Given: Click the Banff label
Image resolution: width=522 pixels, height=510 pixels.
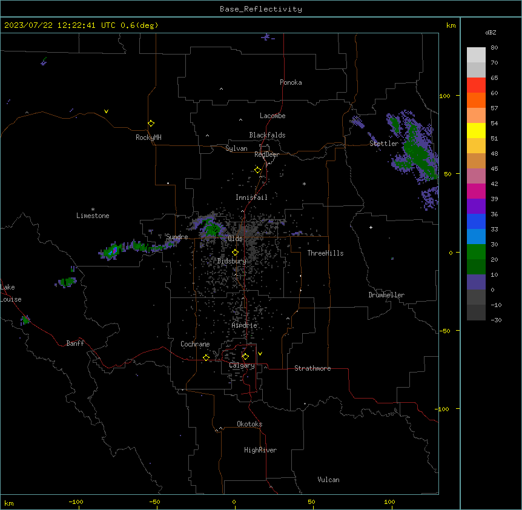Looking at the screenshot, I should (x=75, y=343).
